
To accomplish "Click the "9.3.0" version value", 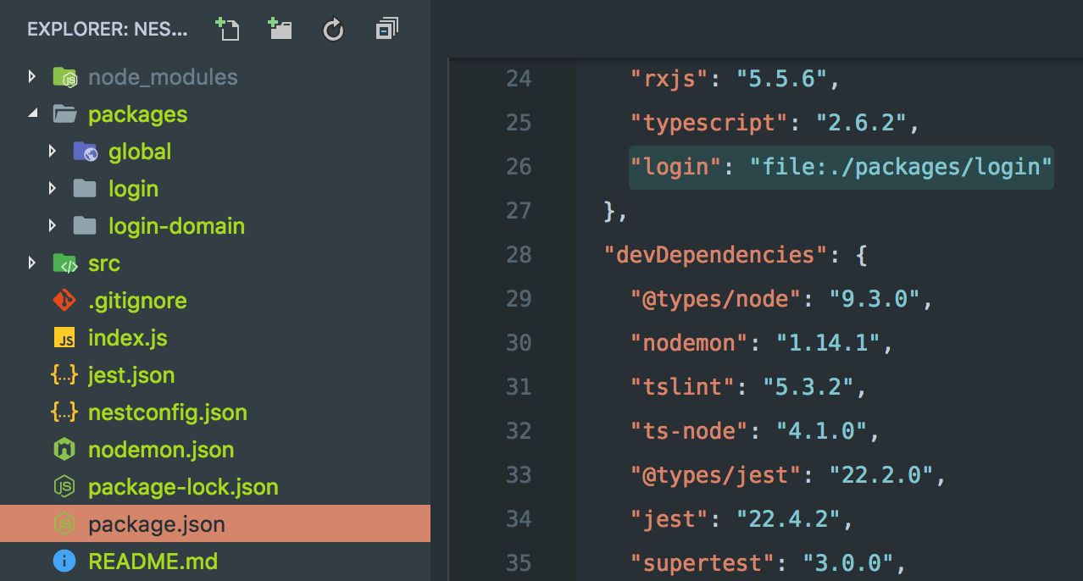I will [875, 299].
